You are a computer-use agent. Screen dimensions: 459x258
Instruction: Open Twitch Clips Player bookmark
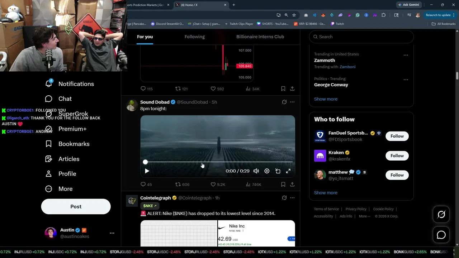(239, 24)
